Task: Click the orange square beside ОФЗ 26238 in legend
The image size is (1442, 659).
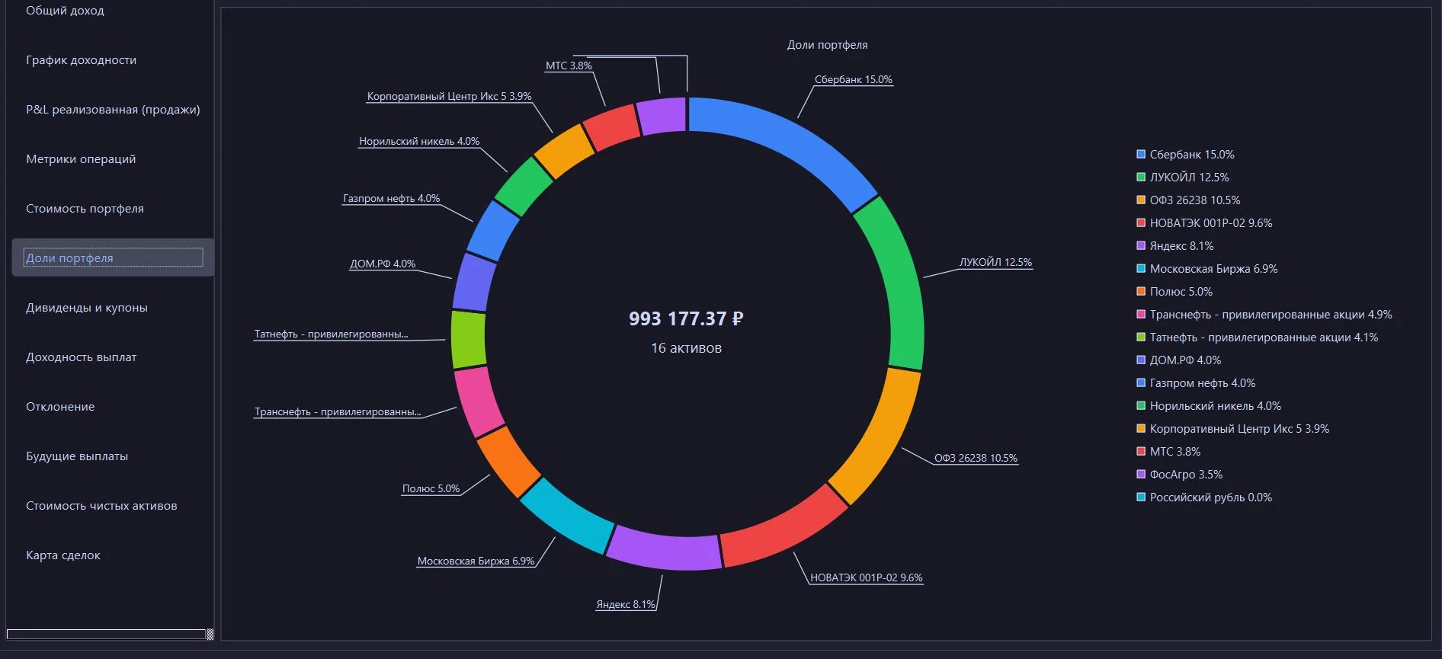Action: [x=1141, y=200]
